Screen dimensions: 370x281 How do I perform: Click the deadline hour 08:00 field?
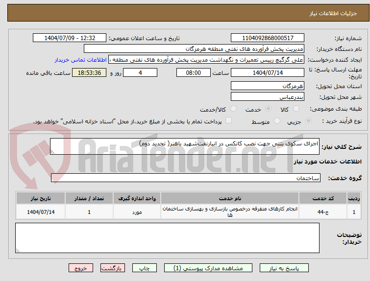194,72
